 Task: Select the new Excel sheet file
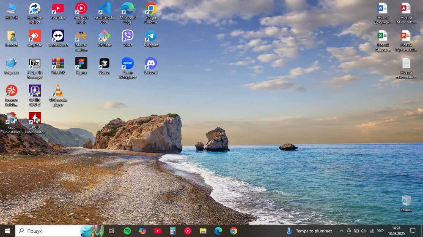pyautogui.click(x=383, y=41)
